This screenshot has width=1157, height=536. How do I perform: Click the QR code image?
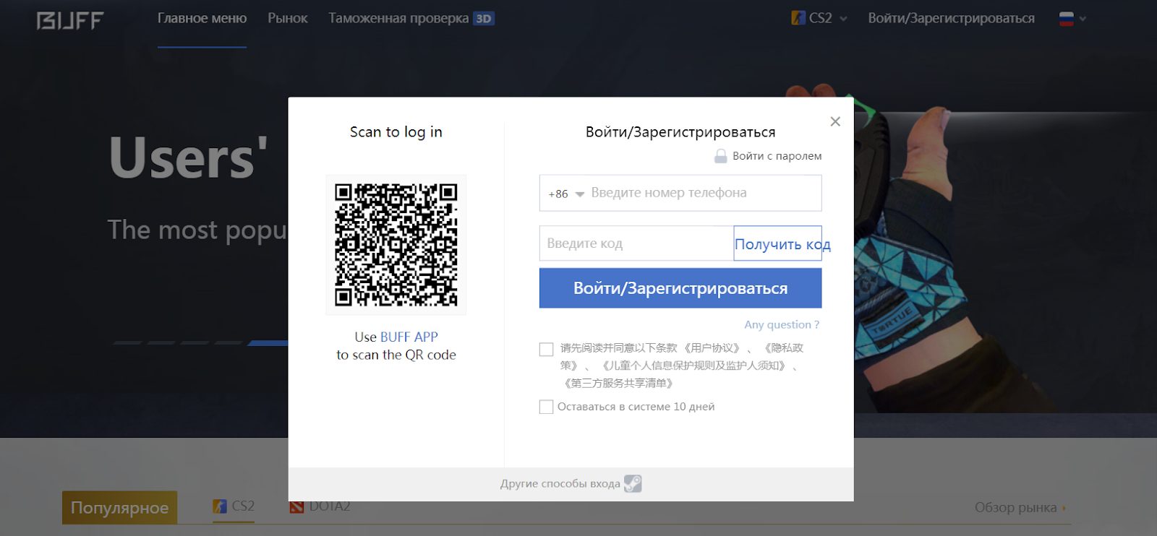[396, 244]
